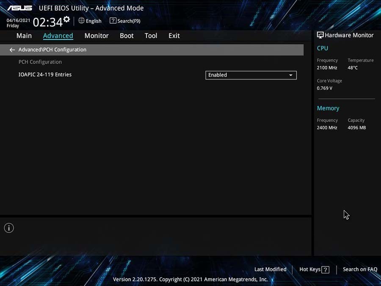The height and width of the screenshot is (286, 381).
Task: Click the ASUS logo
Action: pos(19,8)
